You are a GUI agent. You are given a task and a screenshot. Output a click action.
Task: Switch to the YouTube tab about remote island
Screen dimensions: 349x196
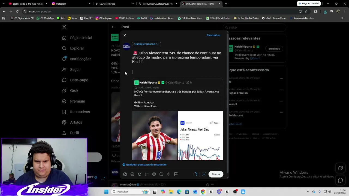tap(28, 4)
